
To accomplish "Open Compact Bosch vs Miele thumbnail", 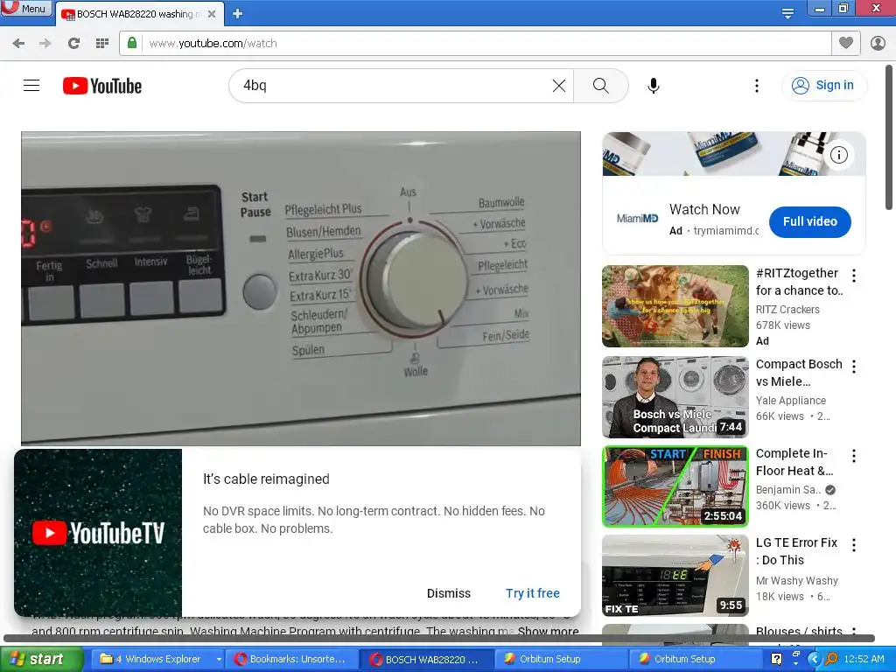I will pyautogui.click(x=675, y=397).
